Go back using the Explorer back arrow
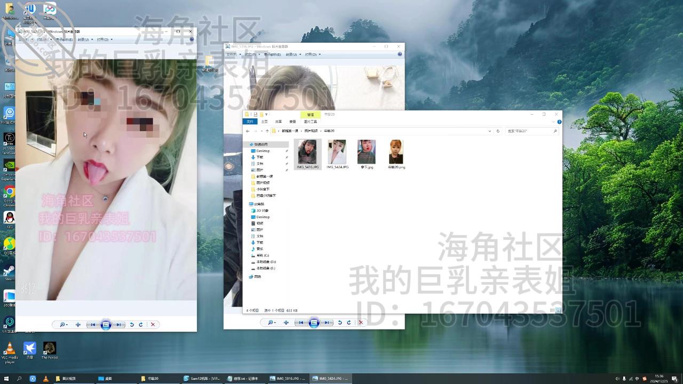Viewport: 683px width, 384px height. pyautogui.click(x=247, y=131)
